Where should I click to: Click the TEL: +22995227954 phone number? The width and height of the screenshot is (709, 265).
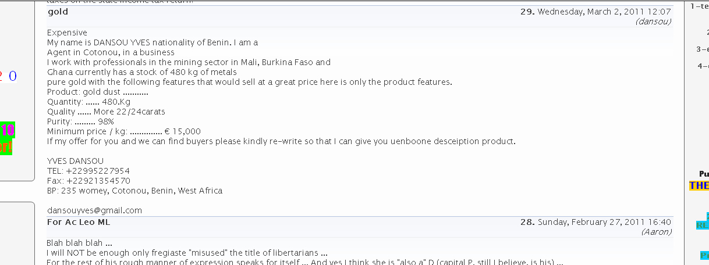(88, 171)
